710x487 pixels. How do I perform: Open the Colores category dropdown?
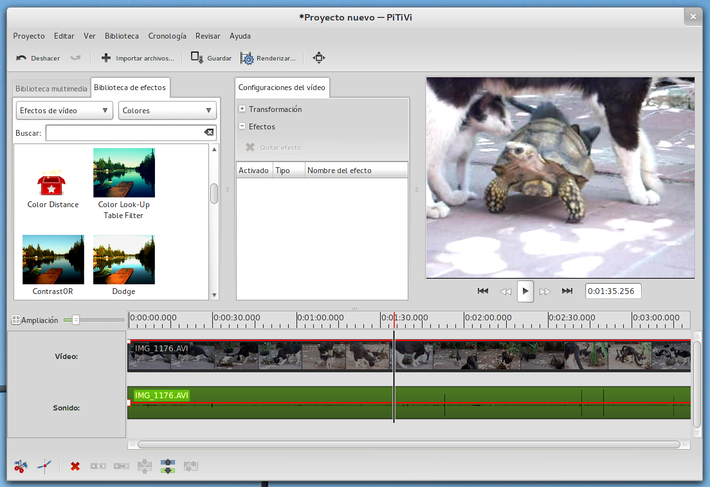[167, 110]
